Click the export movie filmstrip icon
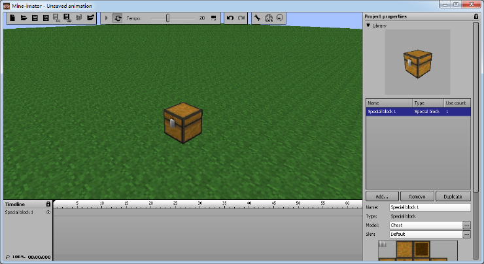This screenshot has height=264, width=484. [56, 18]
